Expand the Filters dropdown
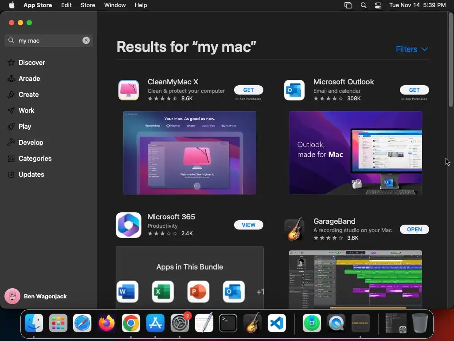 click(412, 49)
